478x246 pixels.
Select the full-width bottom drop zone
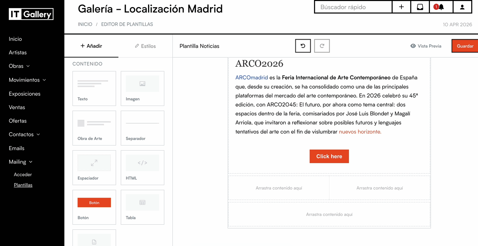(x=329, y=214)
